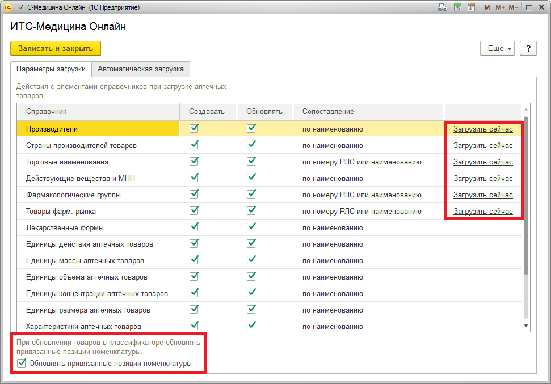The image size is (551, 384).
Task: Click the scrollbar up arrow
Action: 526,109
